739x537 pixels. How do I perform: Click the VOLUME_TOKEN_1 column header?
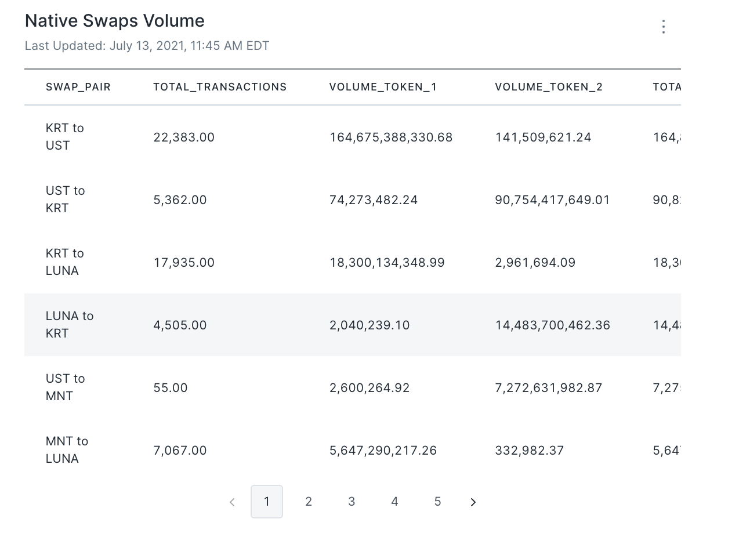click(383, 87)
